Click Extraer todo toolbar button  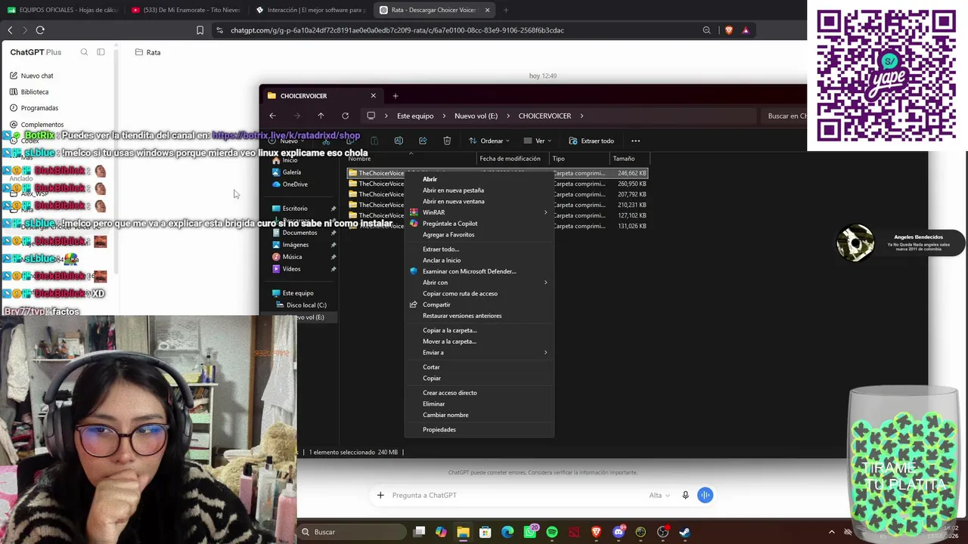pyautogui.click(x=591, y=141)
